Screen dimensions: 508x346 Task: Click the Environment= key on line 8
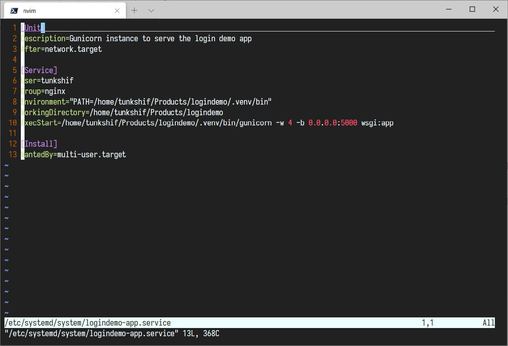[45, 102]
